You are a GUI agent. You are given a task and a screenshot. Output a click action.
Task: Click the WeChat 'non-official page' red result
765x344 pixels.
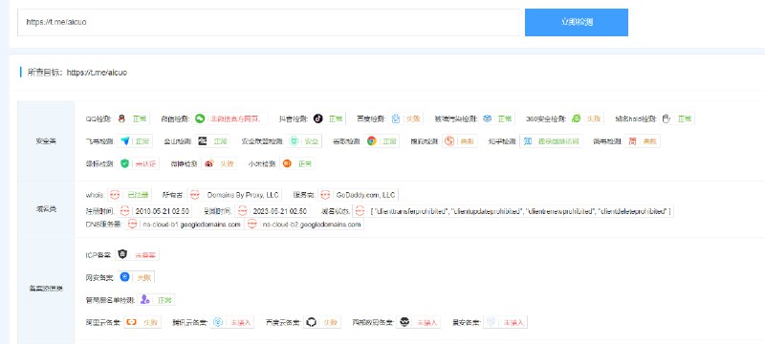coord(236,118)
